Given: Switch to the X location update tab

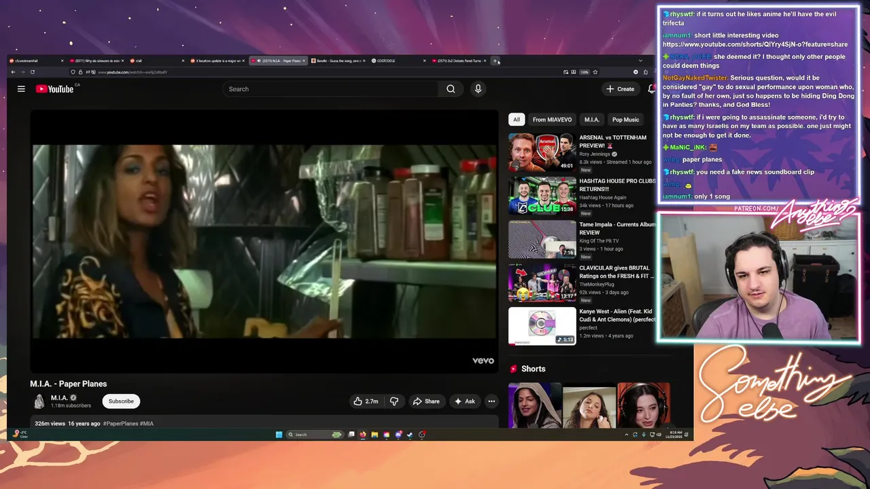Looking at the screenshot, I should tap(216, 60).
